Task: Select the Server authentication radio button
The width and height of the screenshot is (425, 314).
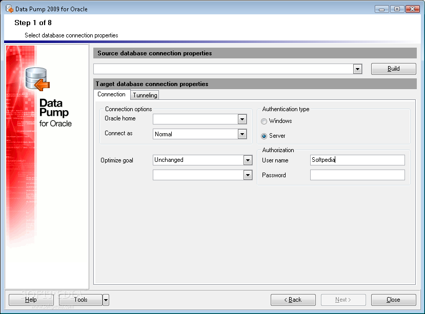Action: pos(264,136)
